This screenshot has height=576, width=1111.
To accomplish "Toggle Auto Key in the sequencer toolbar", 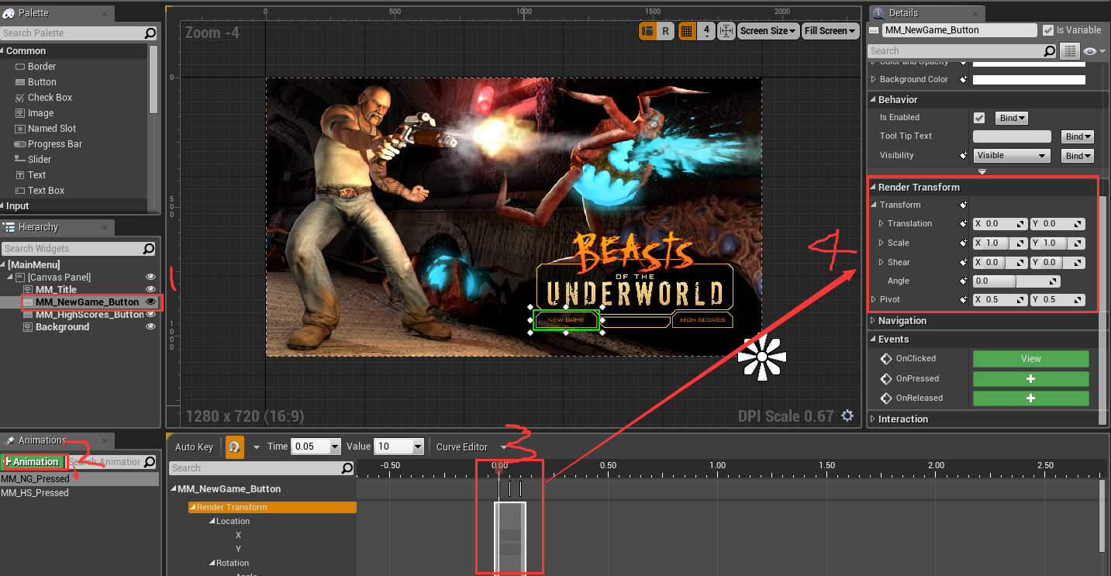I will point(194,447).
